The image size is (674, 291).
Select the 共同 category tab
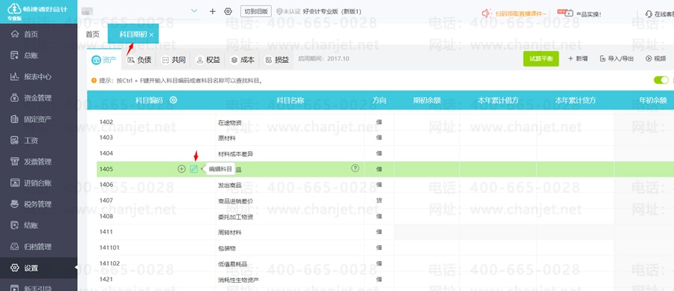coord(174,60)
